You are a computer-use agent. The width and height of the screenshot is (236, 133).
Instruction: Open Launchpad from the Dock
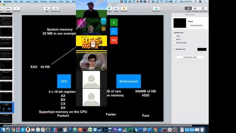click(x=8, y=130)
